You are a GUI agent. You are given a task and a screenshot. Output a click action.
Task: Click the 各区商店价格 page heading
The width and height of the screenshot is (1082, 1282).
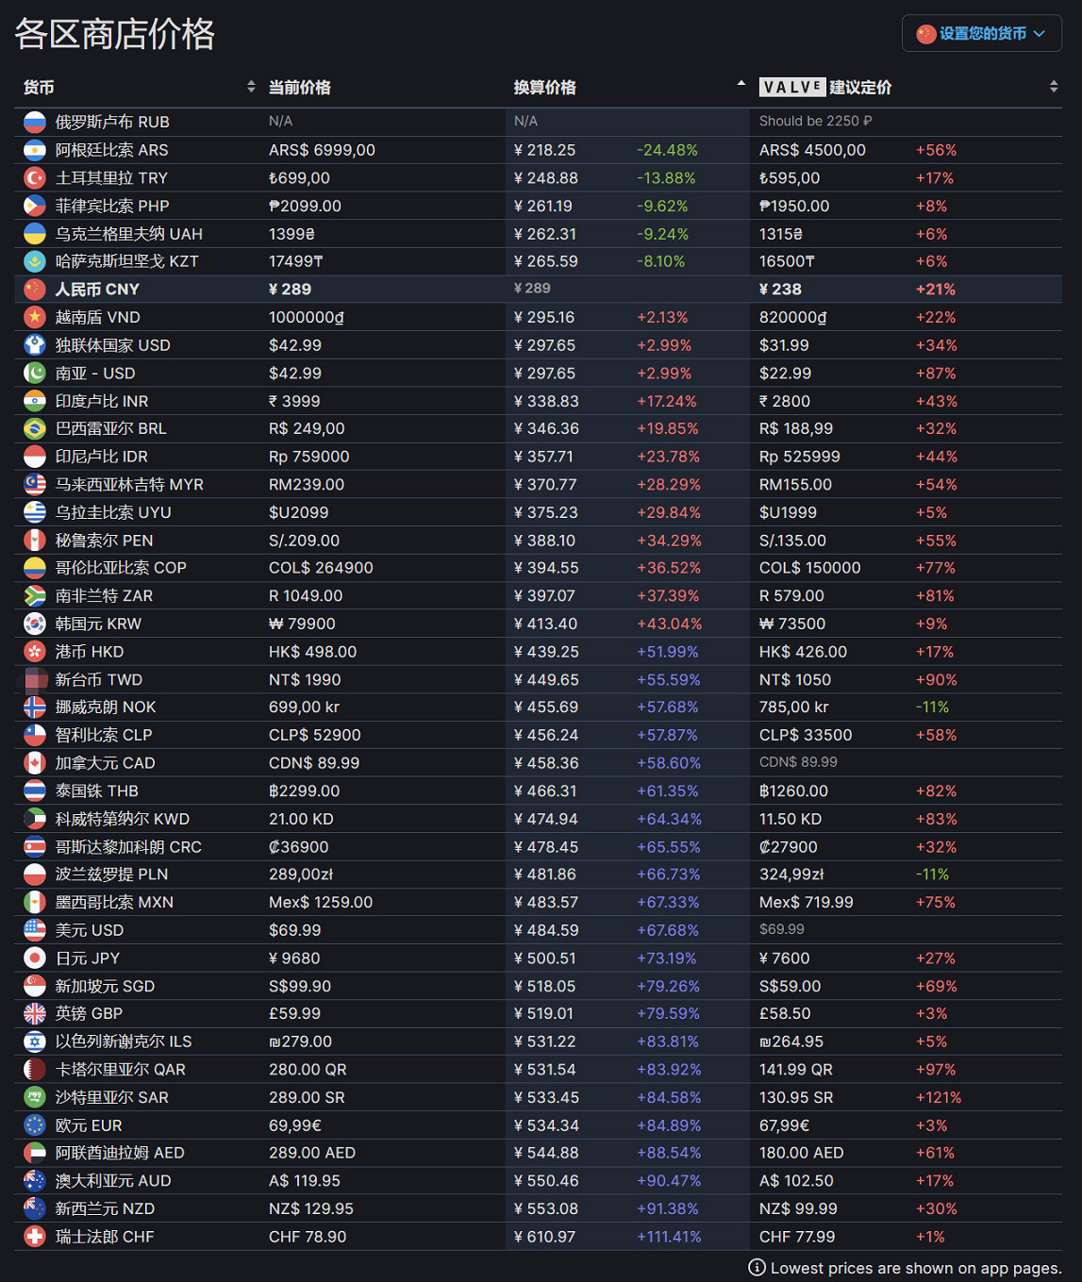coord(115,34)
